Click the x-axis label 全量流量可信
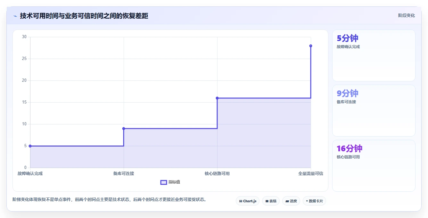428x218 pixels. point(311,173)
